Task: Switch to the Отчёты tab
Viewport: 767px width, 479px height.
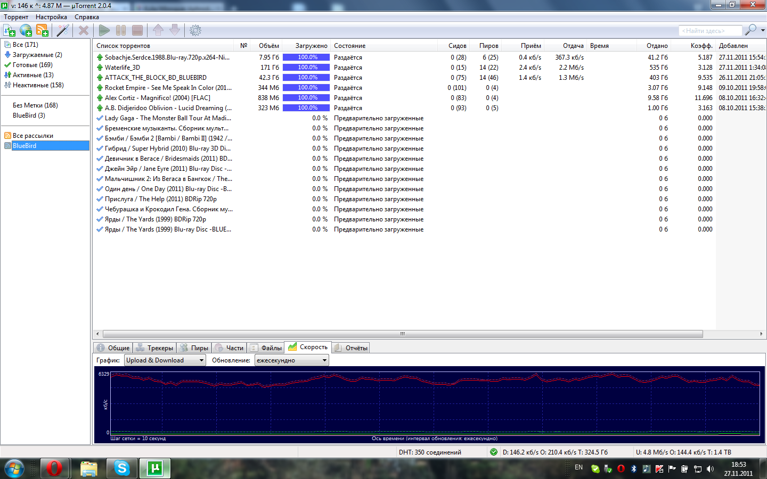Action: coord(350,348)
